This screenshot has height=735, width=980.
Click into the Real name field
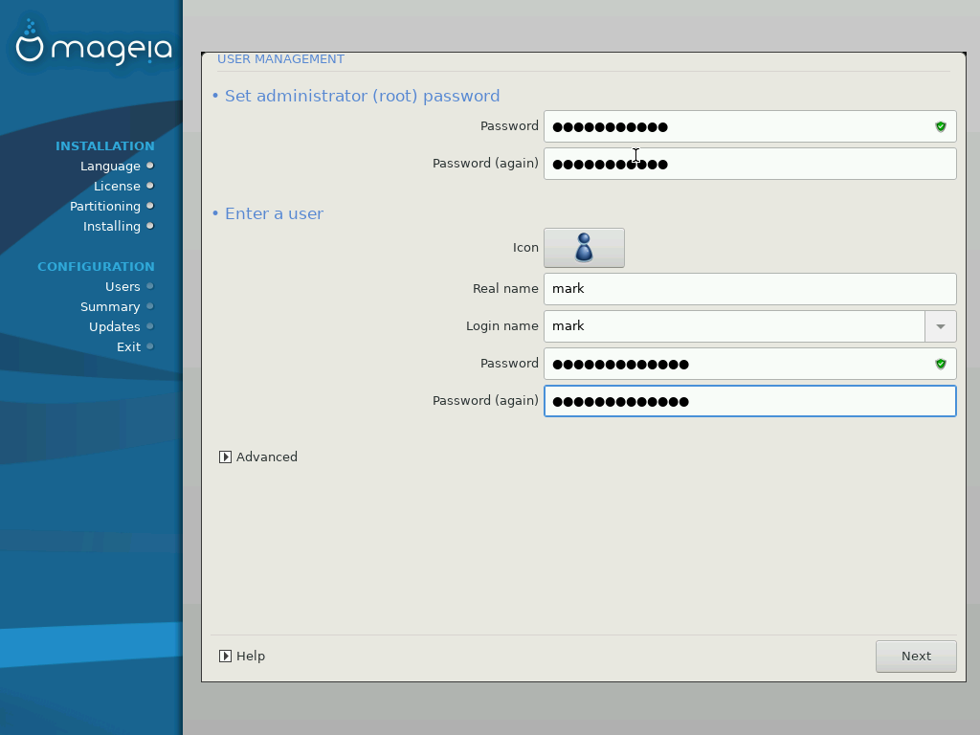tap(749, 289)
